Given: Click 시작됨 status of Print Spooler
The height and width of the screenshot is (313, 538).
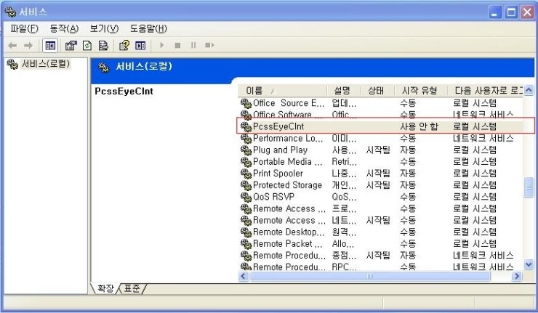Looking at the screenshot, I should (378, 173).
